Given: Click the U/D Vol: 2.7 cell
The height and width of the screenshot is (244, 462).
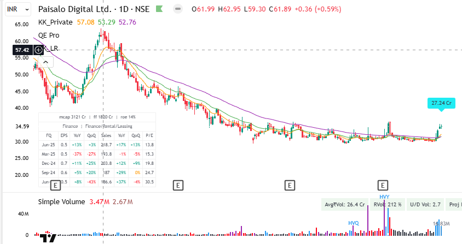Looking at the screenshot, I should (425, 204).
